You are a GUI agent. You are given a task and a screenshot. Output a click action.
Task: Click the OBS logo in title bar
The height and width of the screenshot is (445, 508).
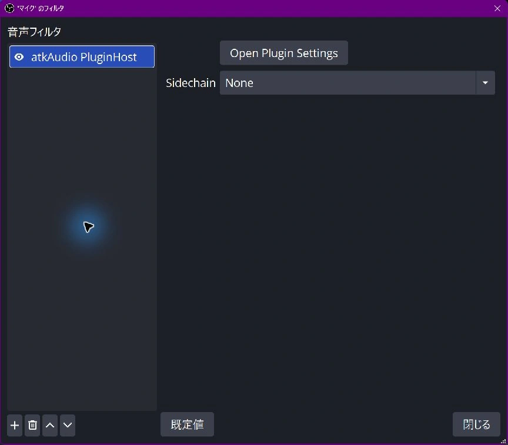9,8
